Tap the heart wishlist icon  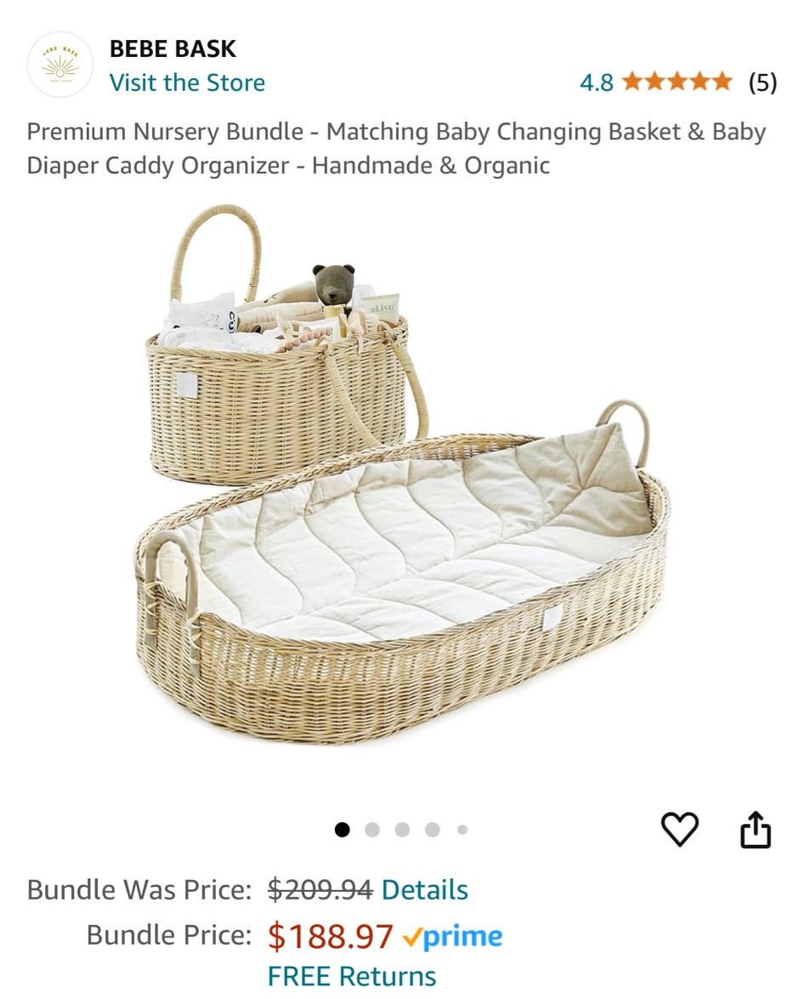pos(679,829)
